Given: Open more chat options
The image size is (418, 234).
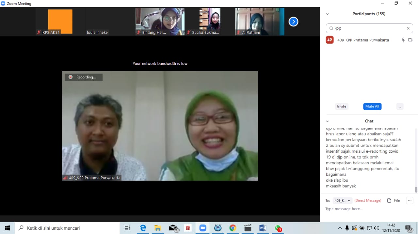Looking at the screenshot, I should tap(410, 200).
